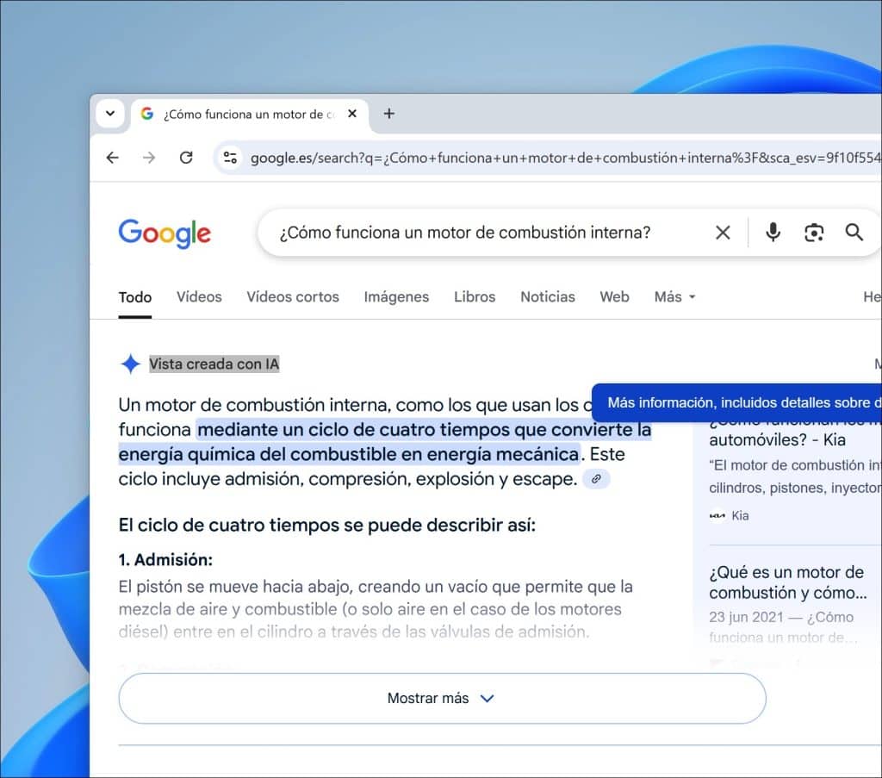
Task: Click the 'Más información' blue tooltip
Action: click(x=736, y=402)
